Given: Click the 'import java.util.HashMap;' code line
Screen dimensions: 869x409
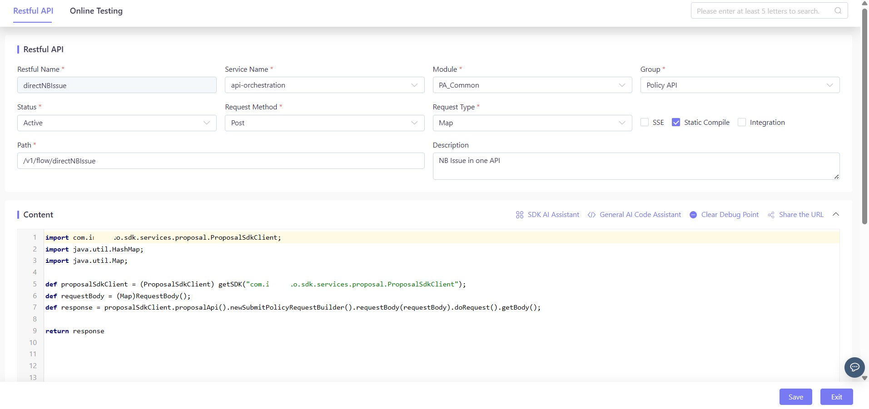Looking at the screenshot, I should coord(94,249).
